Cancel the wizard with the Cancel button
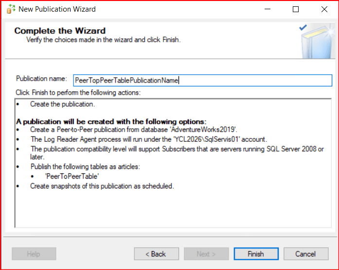This screenshot has width=339, height=270. pyautogui.click(x=305, y=254)
